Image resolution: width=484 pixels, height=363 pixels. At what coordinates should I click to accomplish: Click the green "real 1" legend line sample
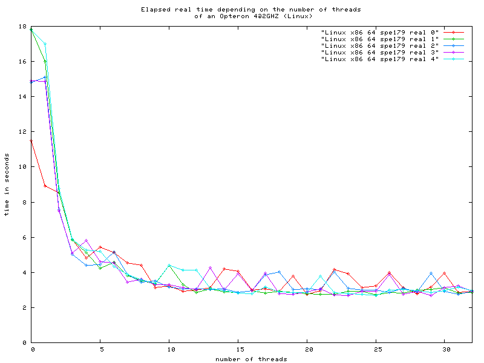(453, 38)
